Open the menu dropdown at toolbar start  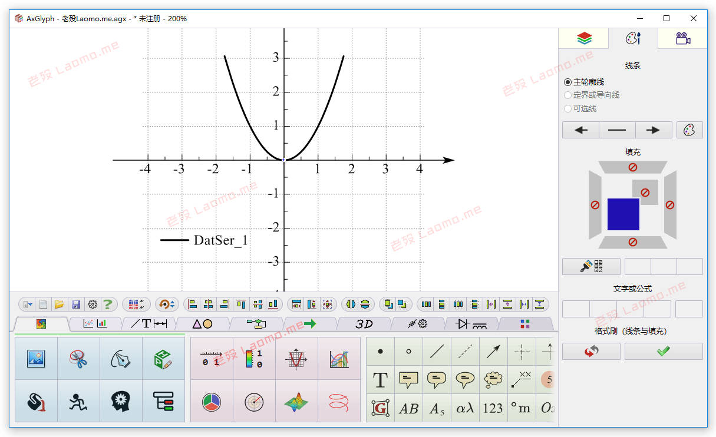pos(28,304)
